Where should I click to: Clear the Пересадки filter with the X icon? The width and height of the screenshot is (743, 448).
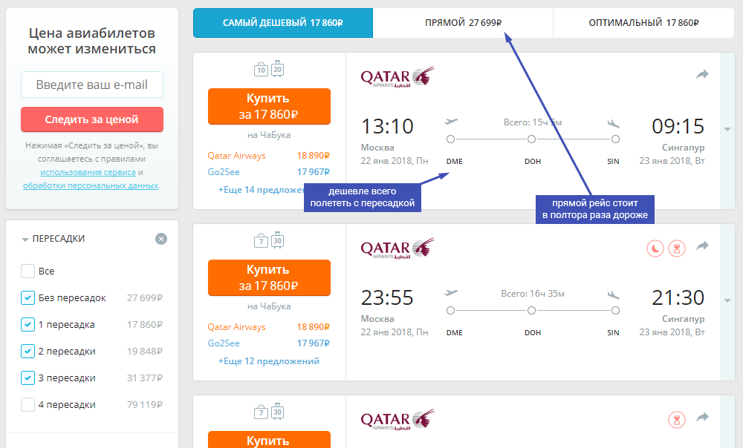[x=161, y=239]
